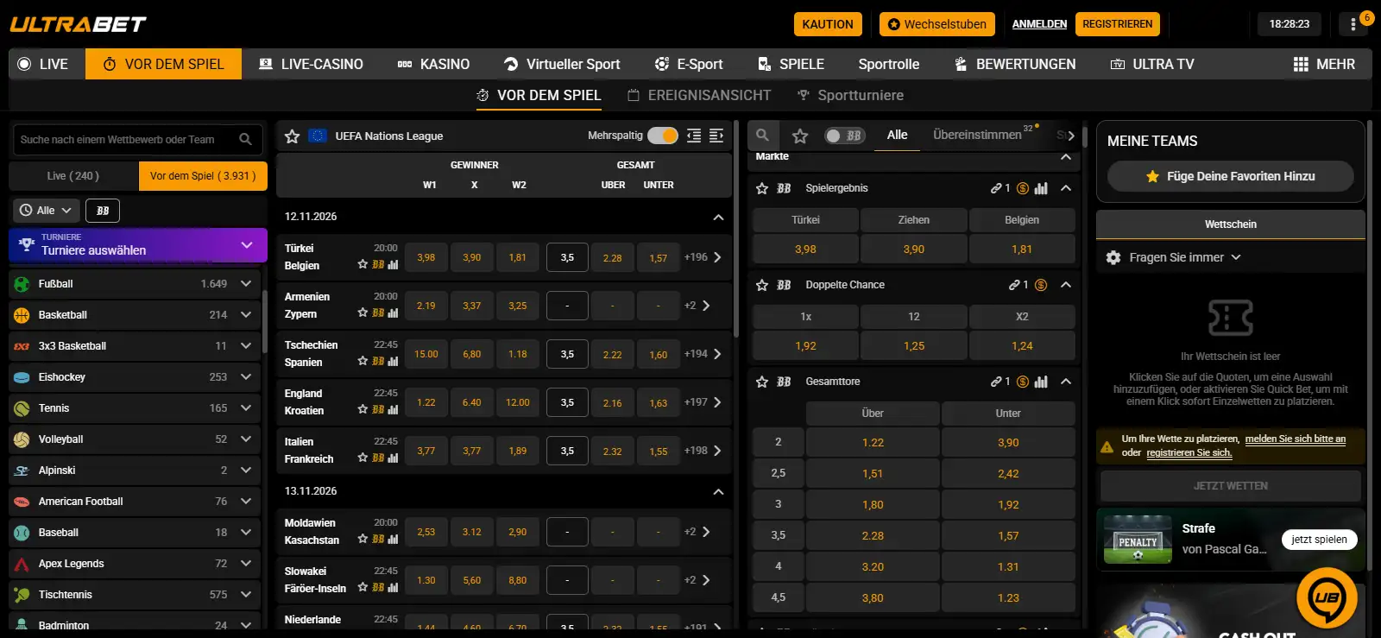
Task: Click the Wettschein settings gear icon
Action: (1113, 257)
